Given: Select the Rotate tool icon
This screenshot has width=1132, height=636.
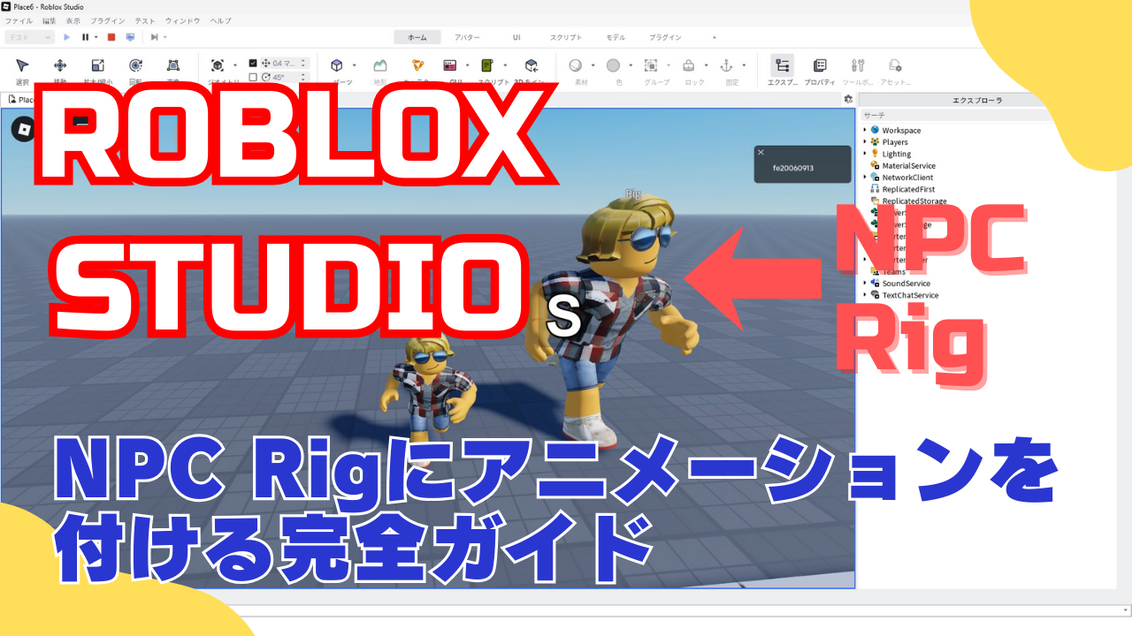Looking at the screenshot, I should tap(135, 65).
